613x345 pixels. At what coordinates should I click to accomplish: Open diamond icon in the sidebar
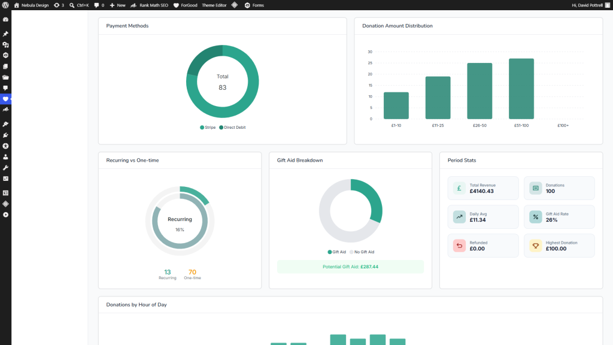[x=5, y=204]
